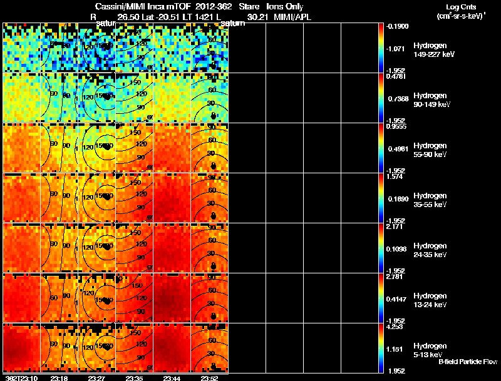This screenshot has width=501, height=381.
Task: Click the 0.1098 color scale value
Action: (398, 249)
